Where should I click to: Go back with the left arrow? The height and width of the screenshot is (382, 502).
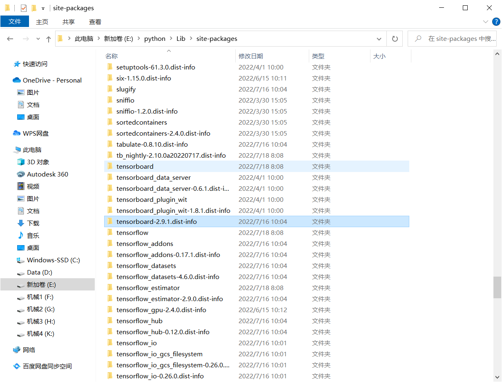coord(10,39)
